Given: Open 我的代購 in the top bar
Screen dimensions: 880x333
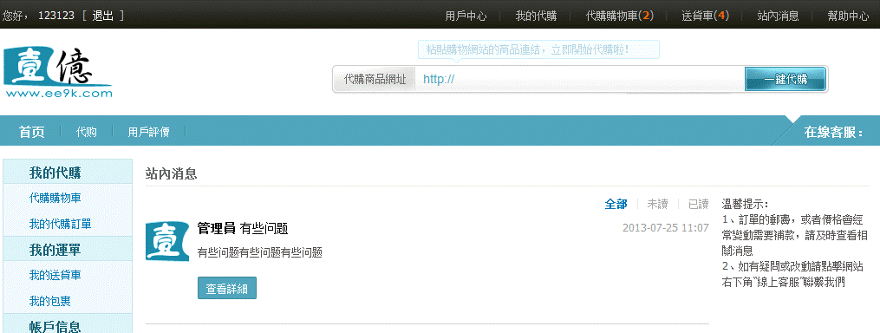Looking at the screenshot, I should coord(536,16).
